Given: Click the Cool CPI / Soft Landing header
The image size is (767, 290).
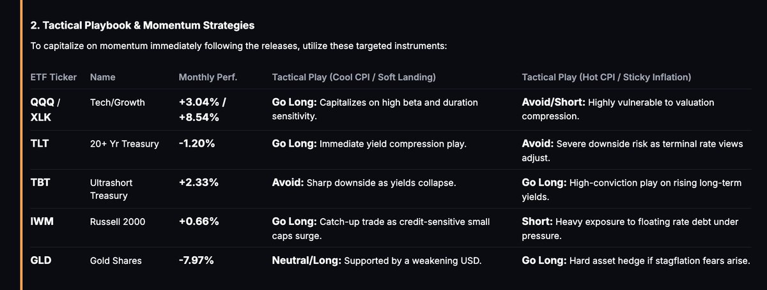Looking at the screenshot, I should click(354, 77).
